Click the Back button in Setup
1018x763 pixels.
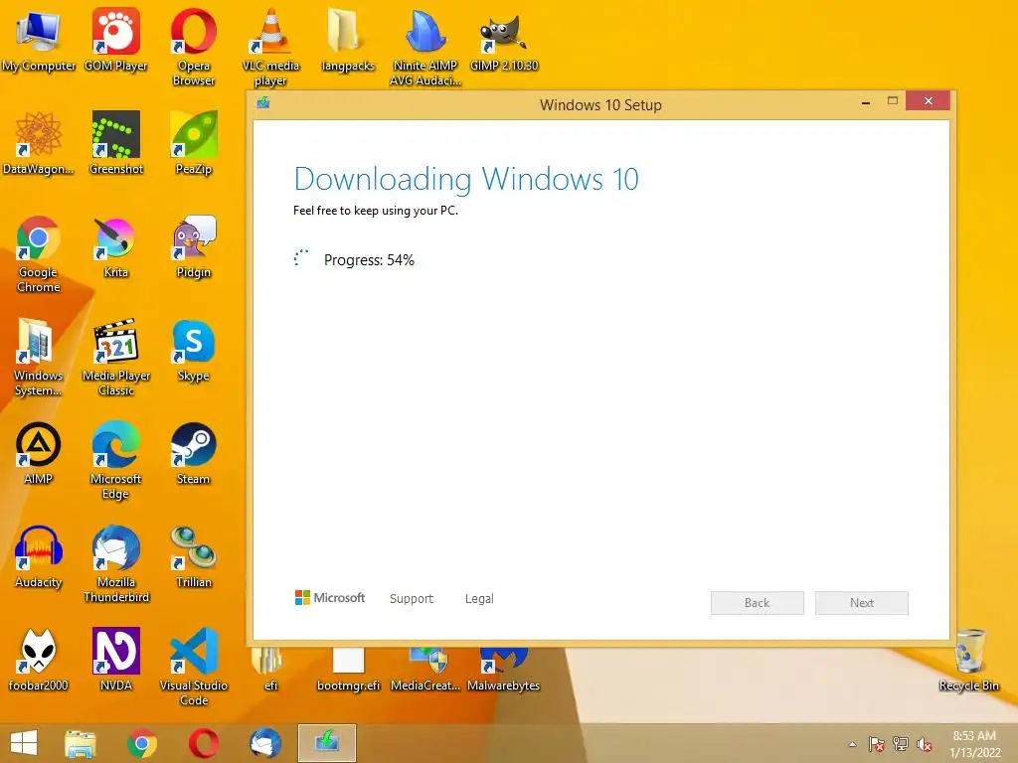pos(757,603)
